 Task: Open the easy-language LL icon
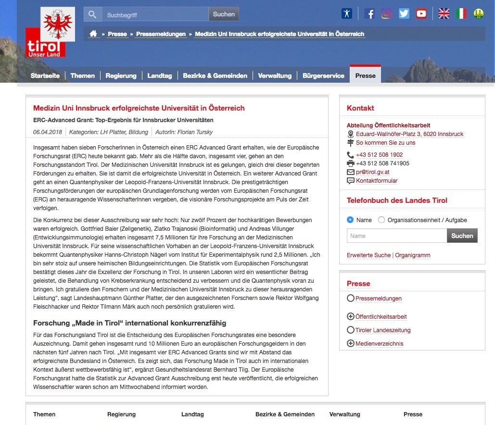479,13
